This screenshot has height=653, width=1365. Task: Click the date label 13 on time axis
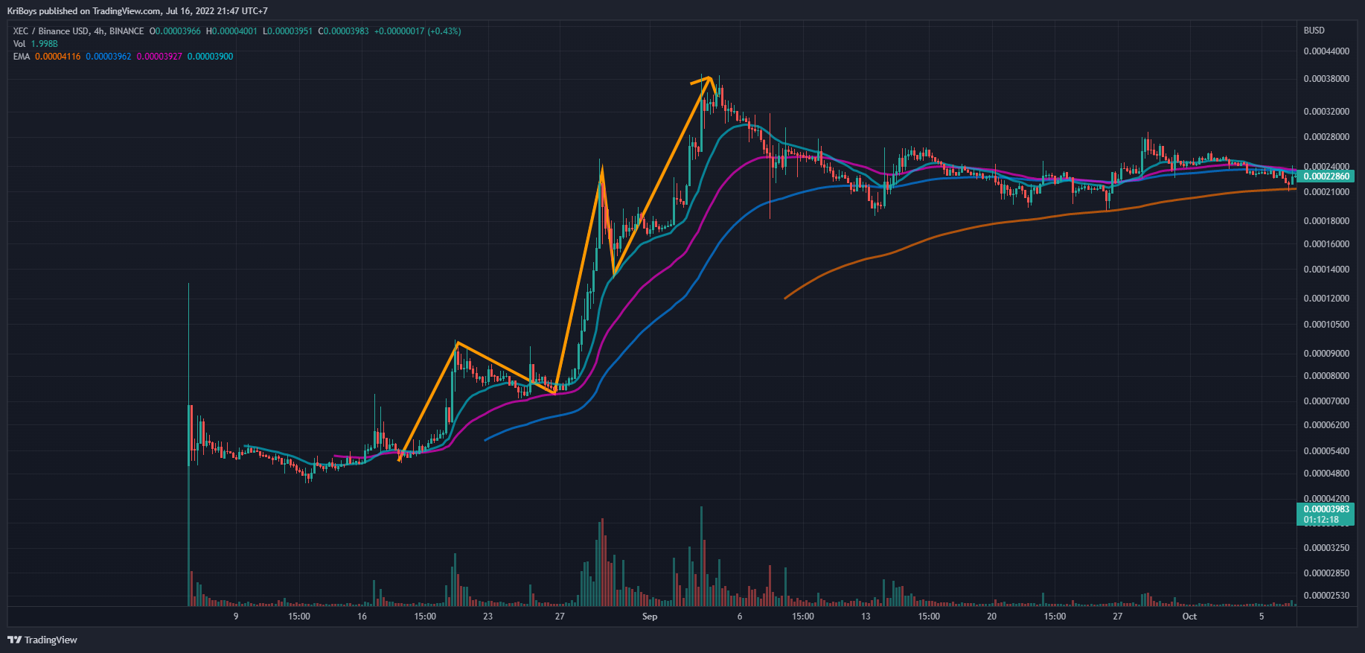pyautogui.click(x=866, y=617)
